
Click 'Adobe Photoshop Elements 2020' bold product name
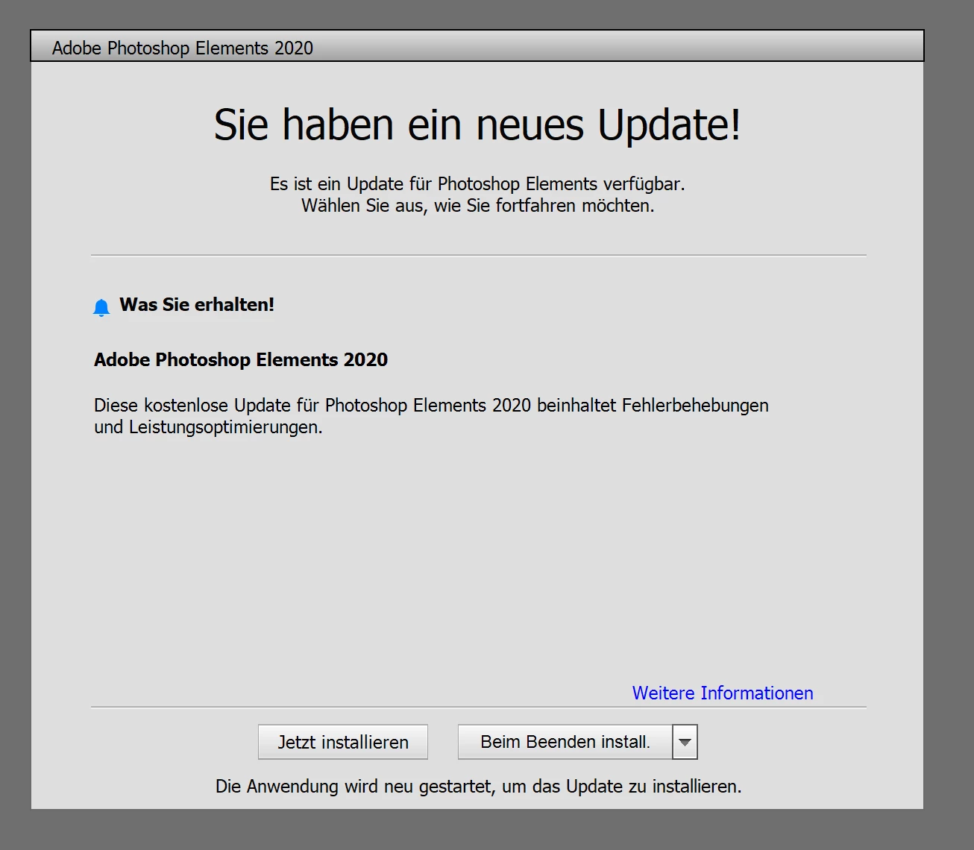pyautogui.click(x=241, y=359)
